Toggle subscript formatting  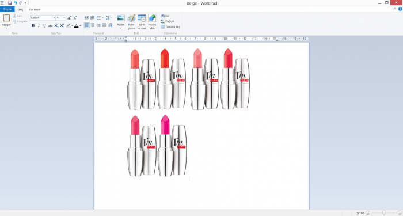tap(56, 25)
